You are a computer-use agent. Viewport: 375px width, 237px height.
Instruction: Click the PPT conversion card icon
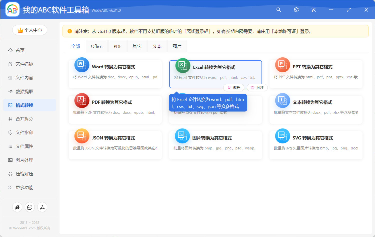click(282, 65)
